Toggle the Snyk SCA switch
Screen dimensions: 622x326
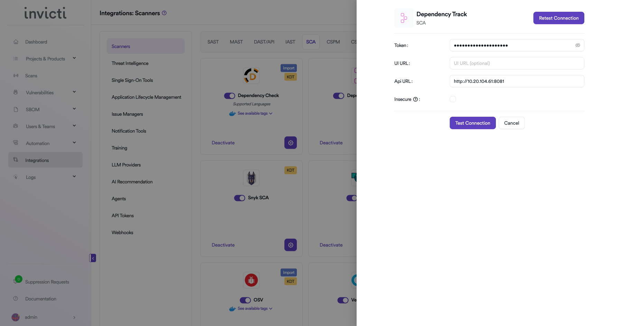[x=239, y=198]
